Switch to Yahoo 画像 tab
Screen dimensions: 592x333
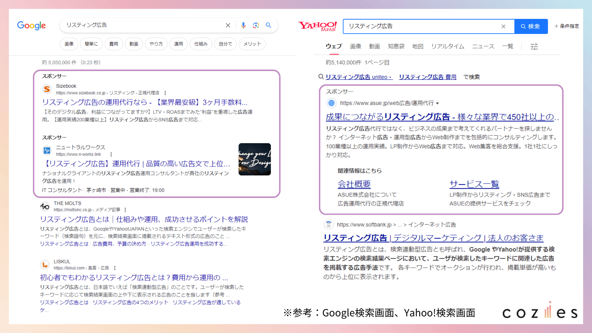[x=356, y=46]
